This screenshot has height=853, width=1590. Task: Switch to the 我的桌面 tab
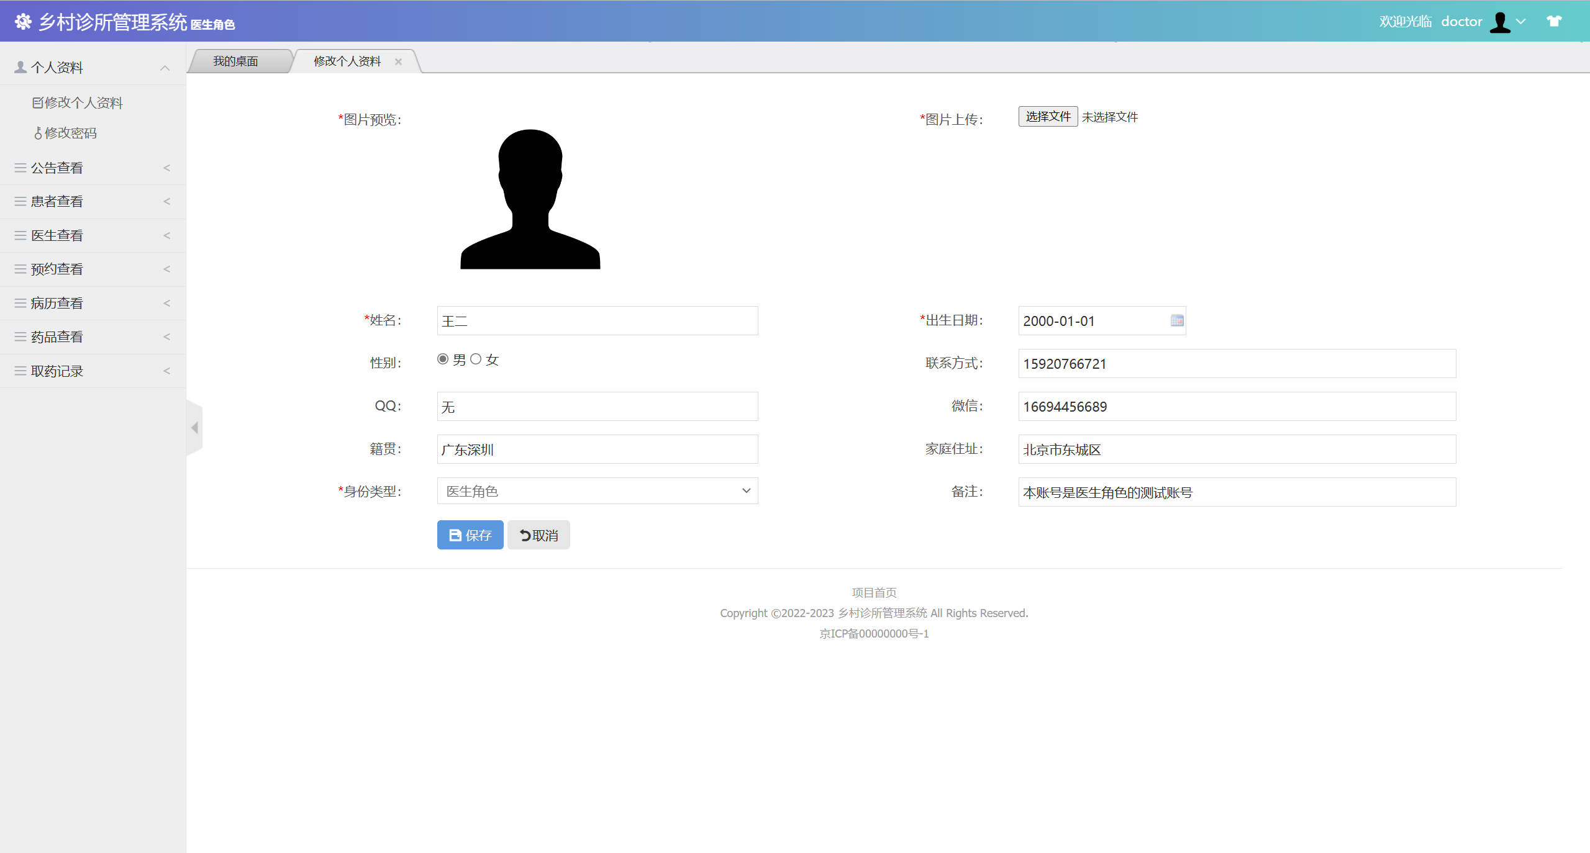[236, 60]
